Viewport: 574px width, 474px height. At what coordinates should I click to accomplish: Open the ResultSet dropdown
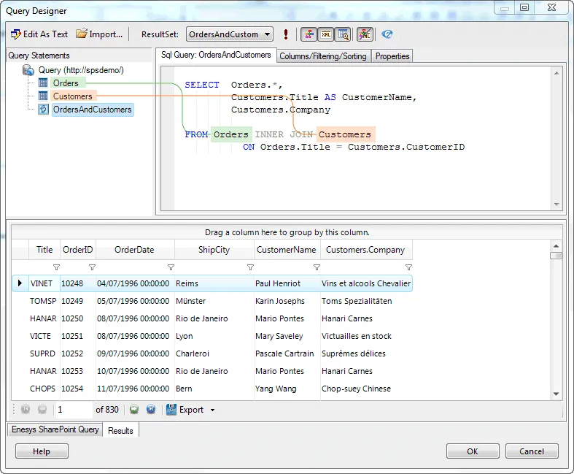(230, 34)
